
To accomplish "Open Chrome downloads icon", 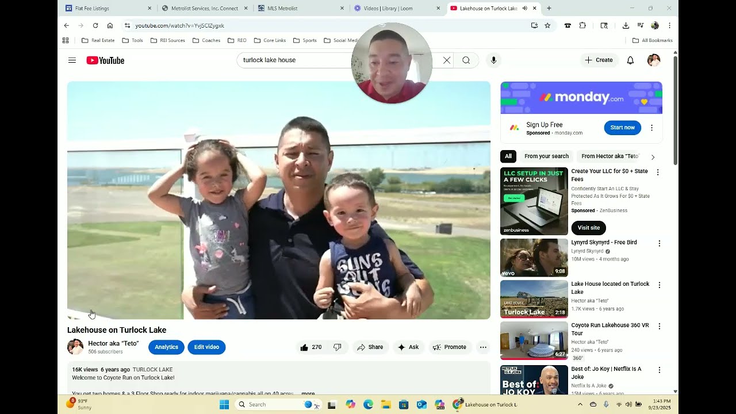I will pyautogui.click(x=626, y=25).
